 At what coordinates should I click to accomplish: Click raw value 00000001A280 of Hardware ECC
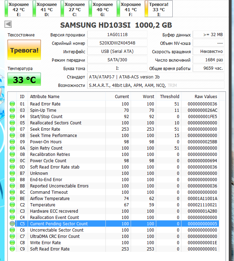point(202,211)
